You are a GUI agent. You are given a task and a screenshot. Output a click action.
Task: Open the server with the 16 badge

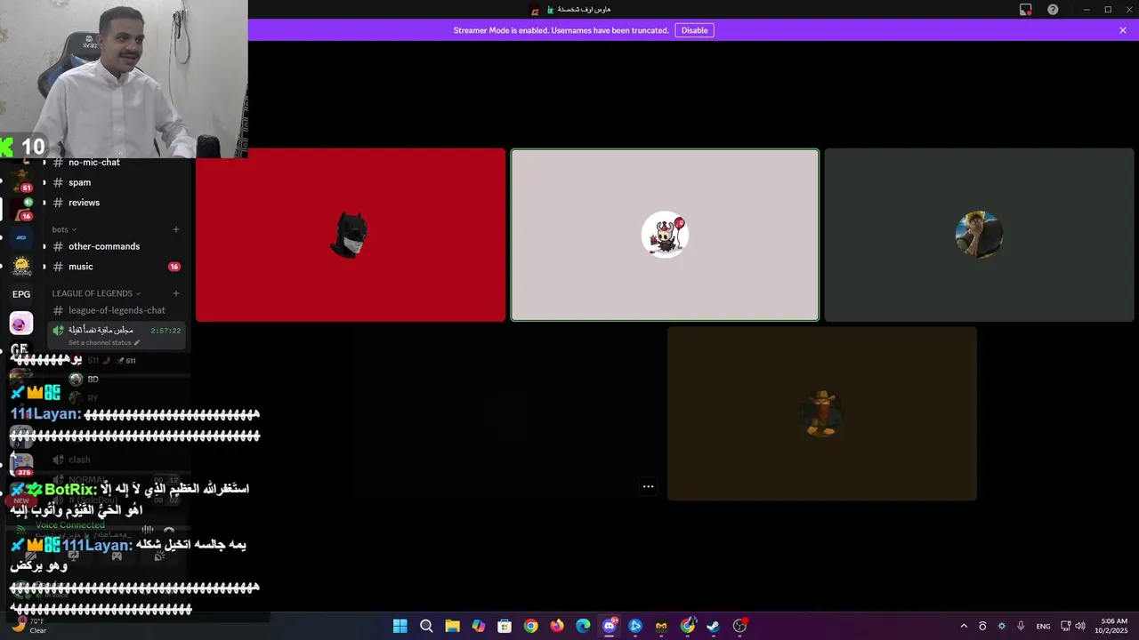coord(21,209)
